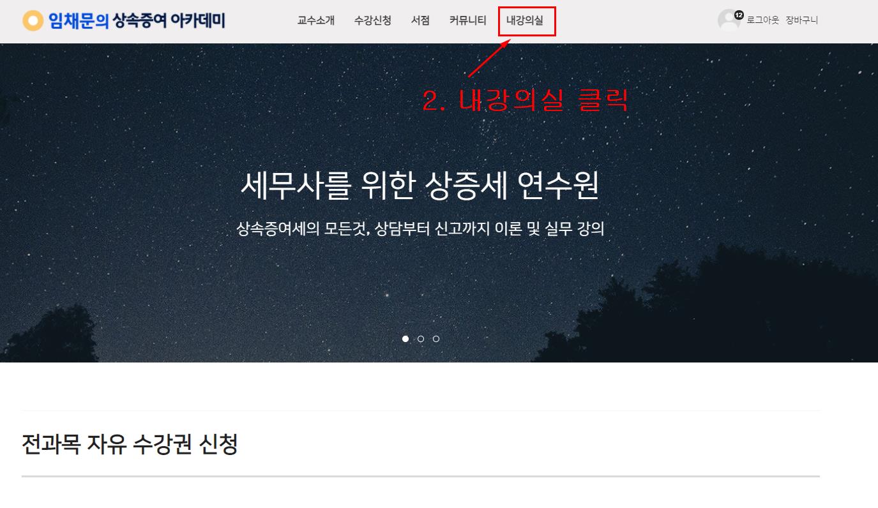The width and height of the screenshot is (878, 508).
Task: Go to the 서점 menu
Action: [x=420, y=20]
